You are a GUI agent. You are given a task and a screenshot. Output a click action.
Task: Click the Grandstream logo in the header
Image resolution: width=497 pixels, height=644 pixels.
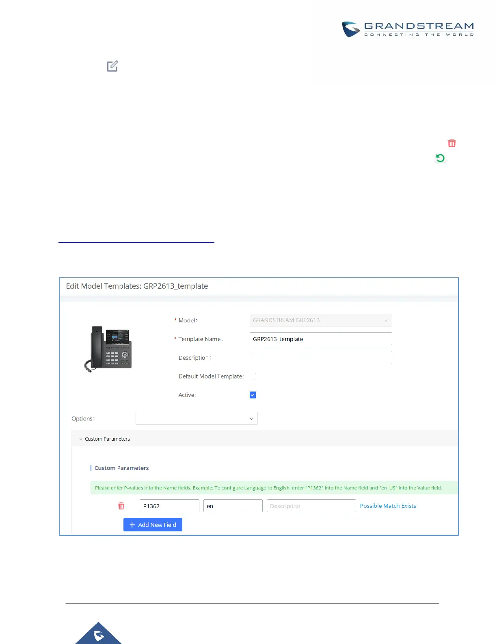tap(408, 29)
